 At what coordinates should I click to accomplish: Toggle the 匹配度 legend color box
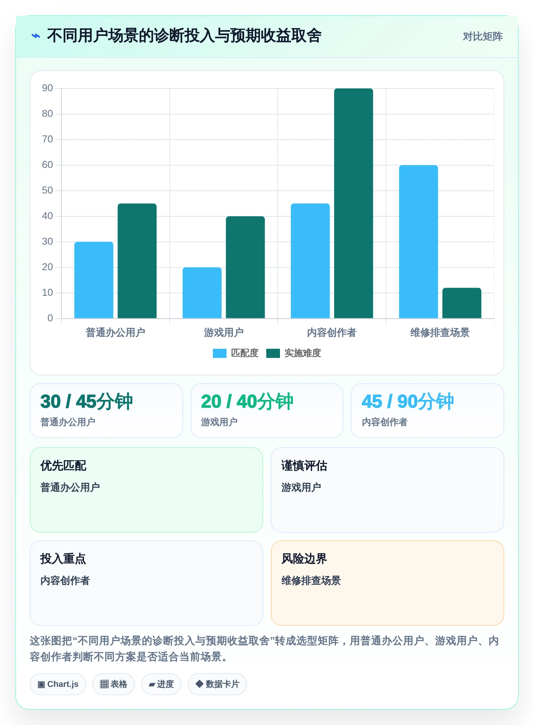(220, 353)
